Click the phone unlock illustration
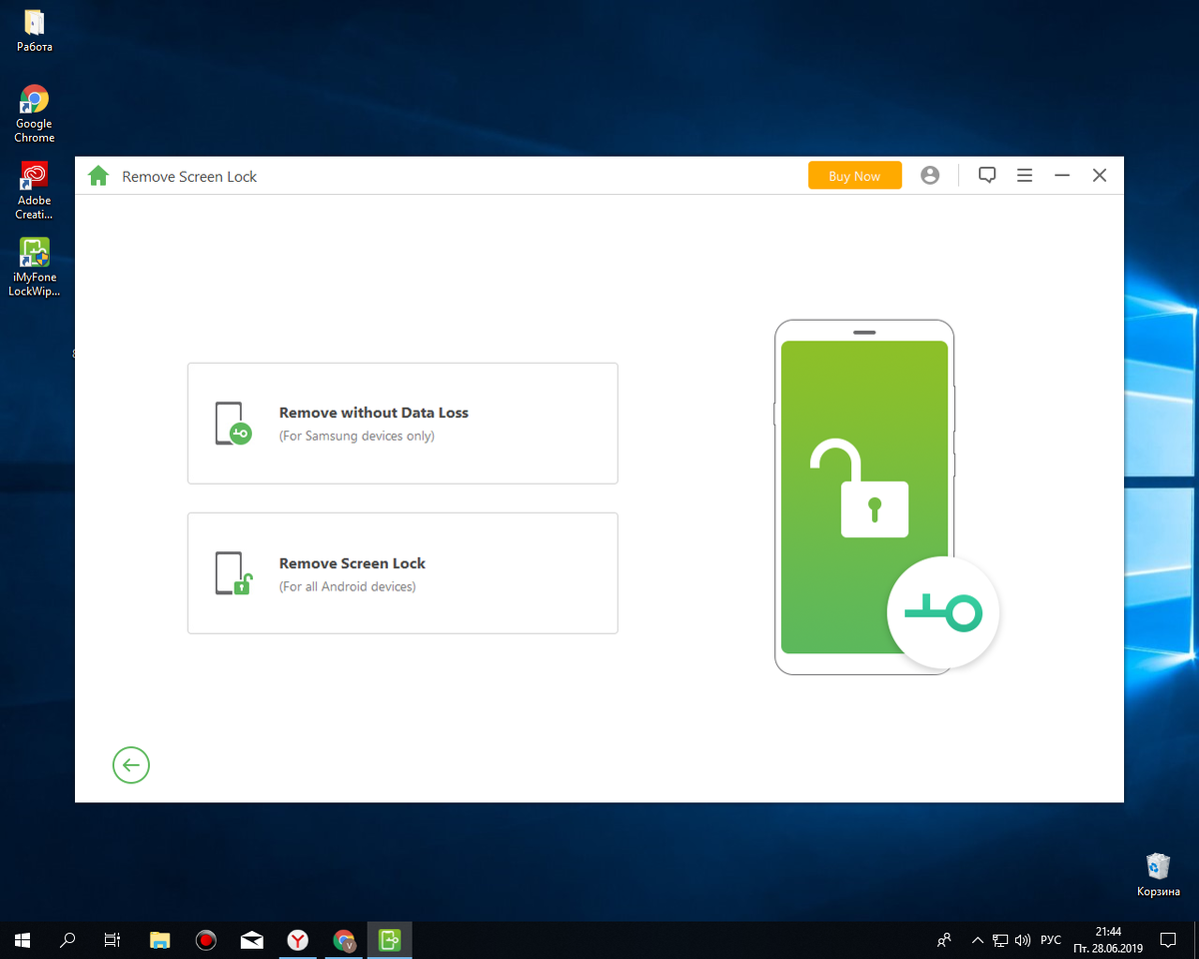The height and width of the screenshot is (959, 1199). pyautogui.click(x=885, y=497)
